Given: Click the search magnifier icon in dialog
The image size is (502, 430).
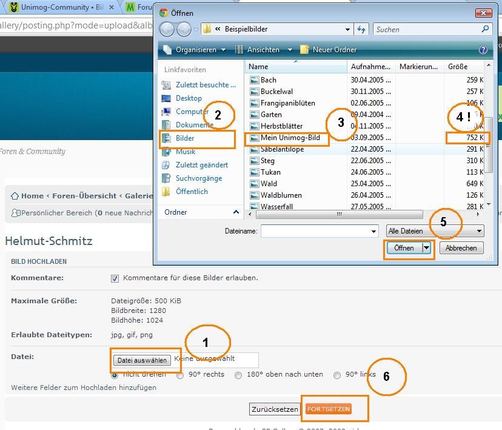Looking at the screenshot, I should coord(485,29).
